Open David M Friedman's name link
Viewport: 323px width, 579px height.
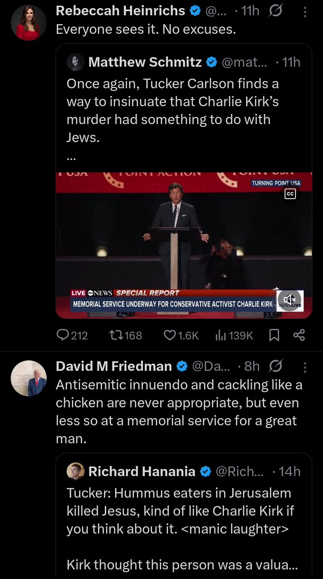click(113, 367)
